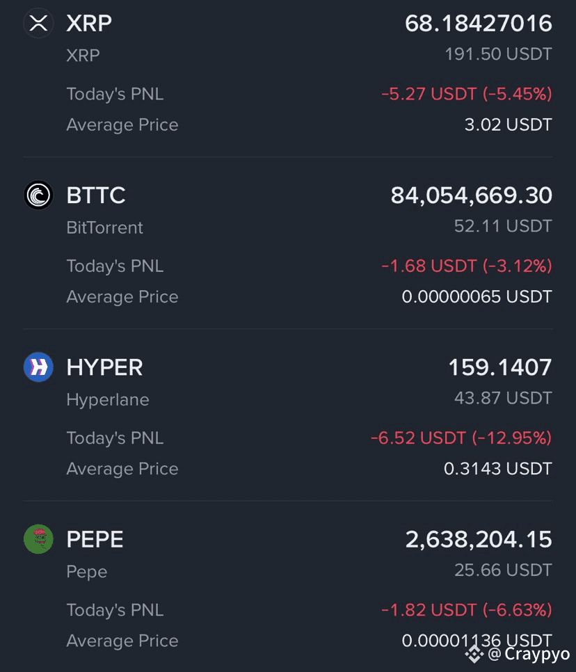Image resolution: width=576 pixels, height=672 pixels.
Task: Open the @Craypyo watermark username
Action: pos(529,655)
